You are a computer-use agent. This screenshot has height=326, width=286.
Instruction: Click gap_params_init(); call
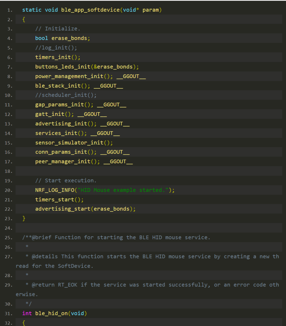pyautogui.click(x=64, y=105)
